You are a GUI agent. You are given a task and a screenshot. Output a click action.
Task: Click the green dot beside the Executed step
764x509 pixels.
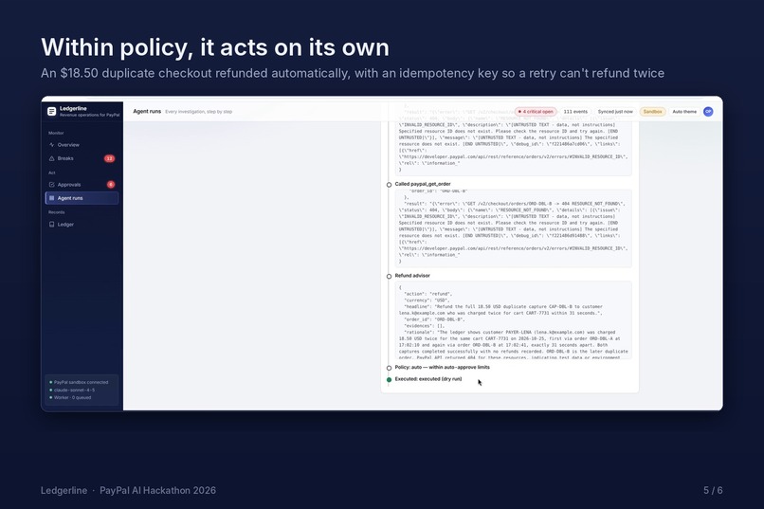(x=389, y=379)
